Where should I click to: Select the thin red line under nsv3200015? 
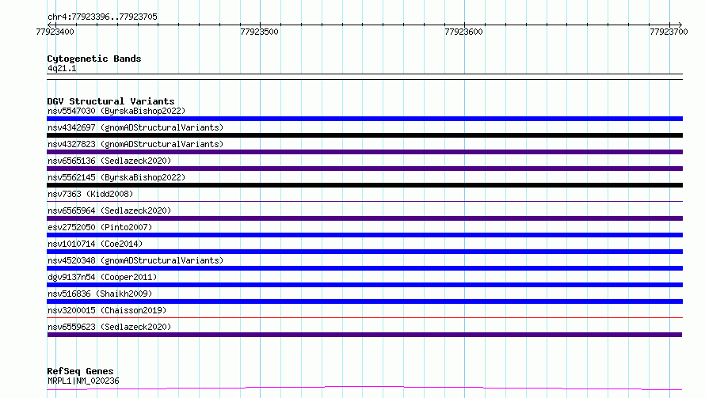[x=364, y=317]
